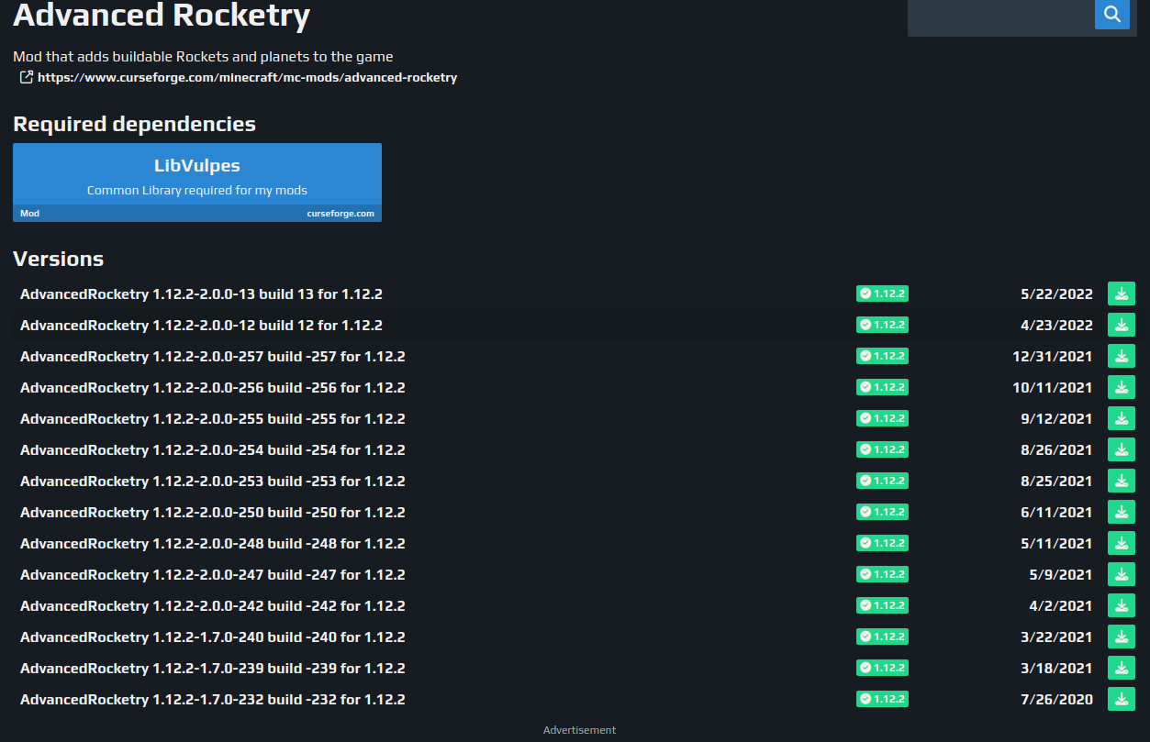This screenshot has height=742, width=1150.
Task: Download build 12 from 4/23/2022
Action: [x=1122, y=325]
